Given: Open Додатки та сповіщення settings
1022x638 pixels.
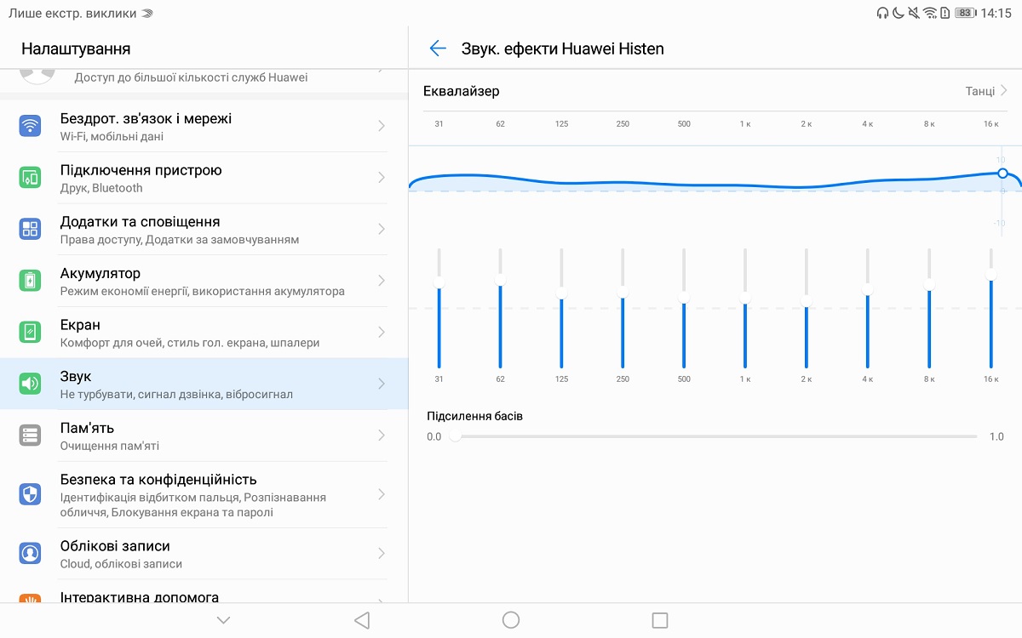Looking at the screenshot, I should [204, 229].
